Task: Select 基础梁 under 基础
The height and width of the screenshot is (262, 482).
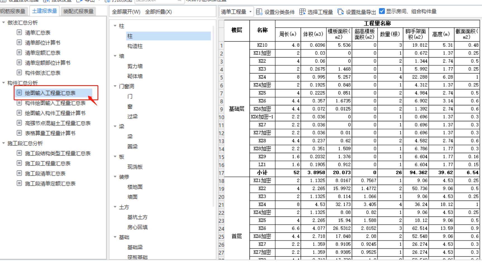Action: (x=135, y=247)
